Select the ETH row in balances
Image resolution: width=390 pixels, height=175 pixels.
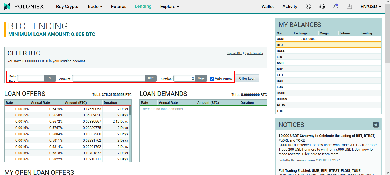tap(328, 75)
